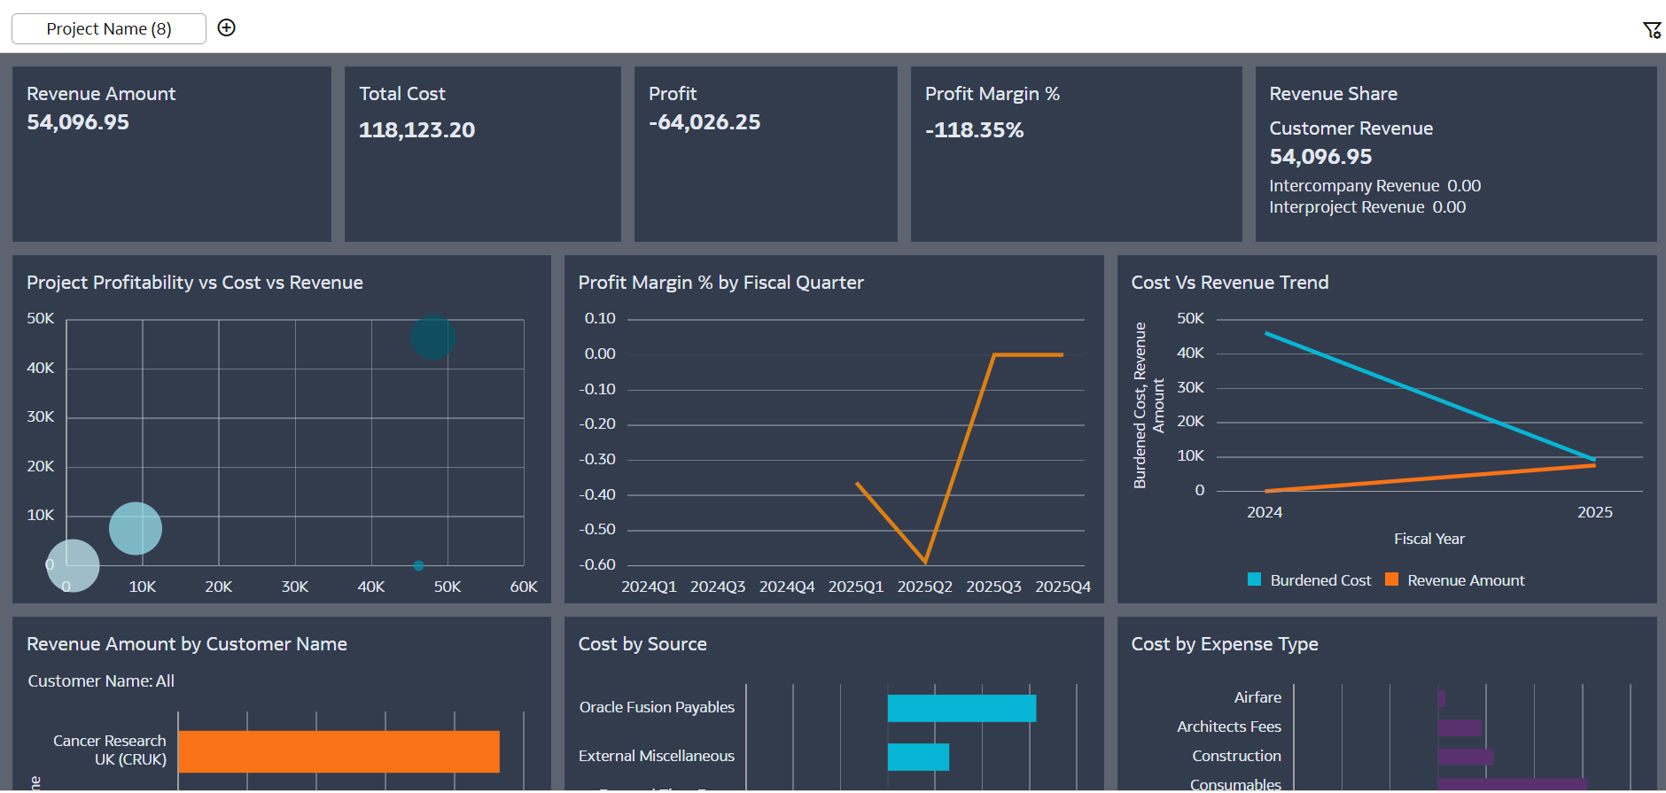Click the add filter plus icon
The height and width of the screenshot is (793, 1666).
pyautogui.click(x=227, y=27)
